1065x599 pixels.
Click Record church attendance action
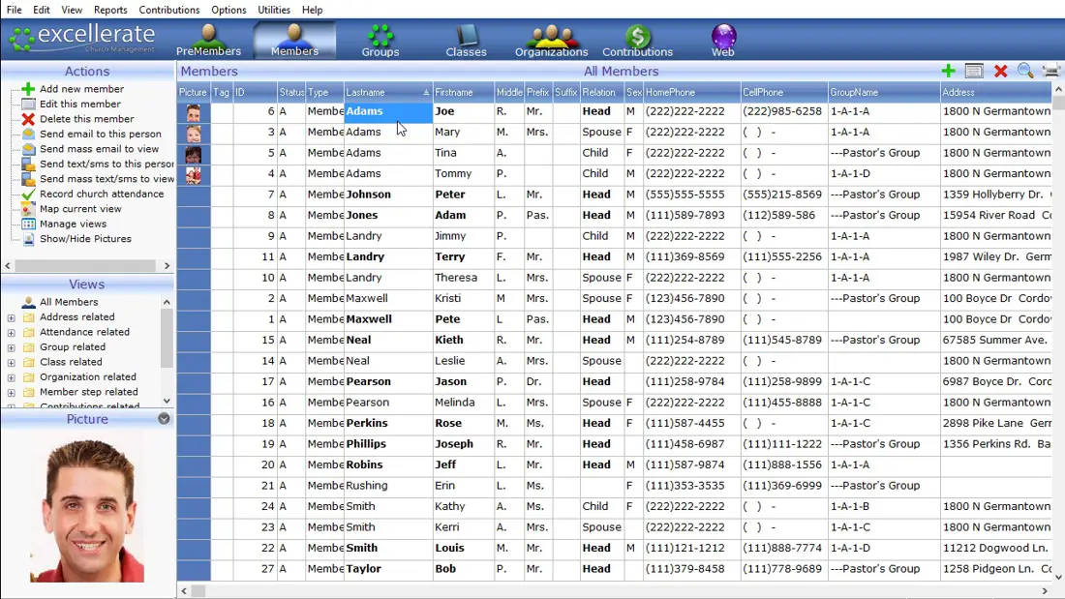click(x=101, y=195)
